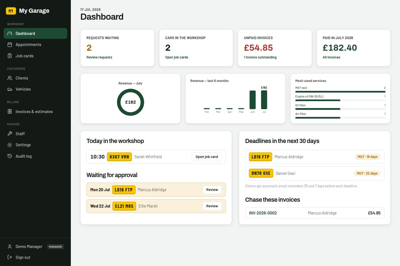
Task: Click the Oil filter usage bar
Action: (340, 109)
